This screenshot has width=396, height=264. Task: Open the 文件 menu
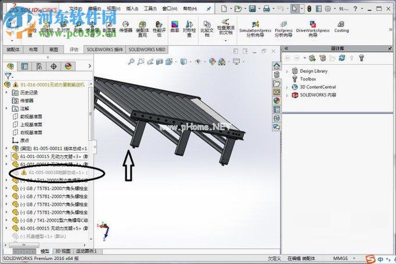[x=75, y=9]
